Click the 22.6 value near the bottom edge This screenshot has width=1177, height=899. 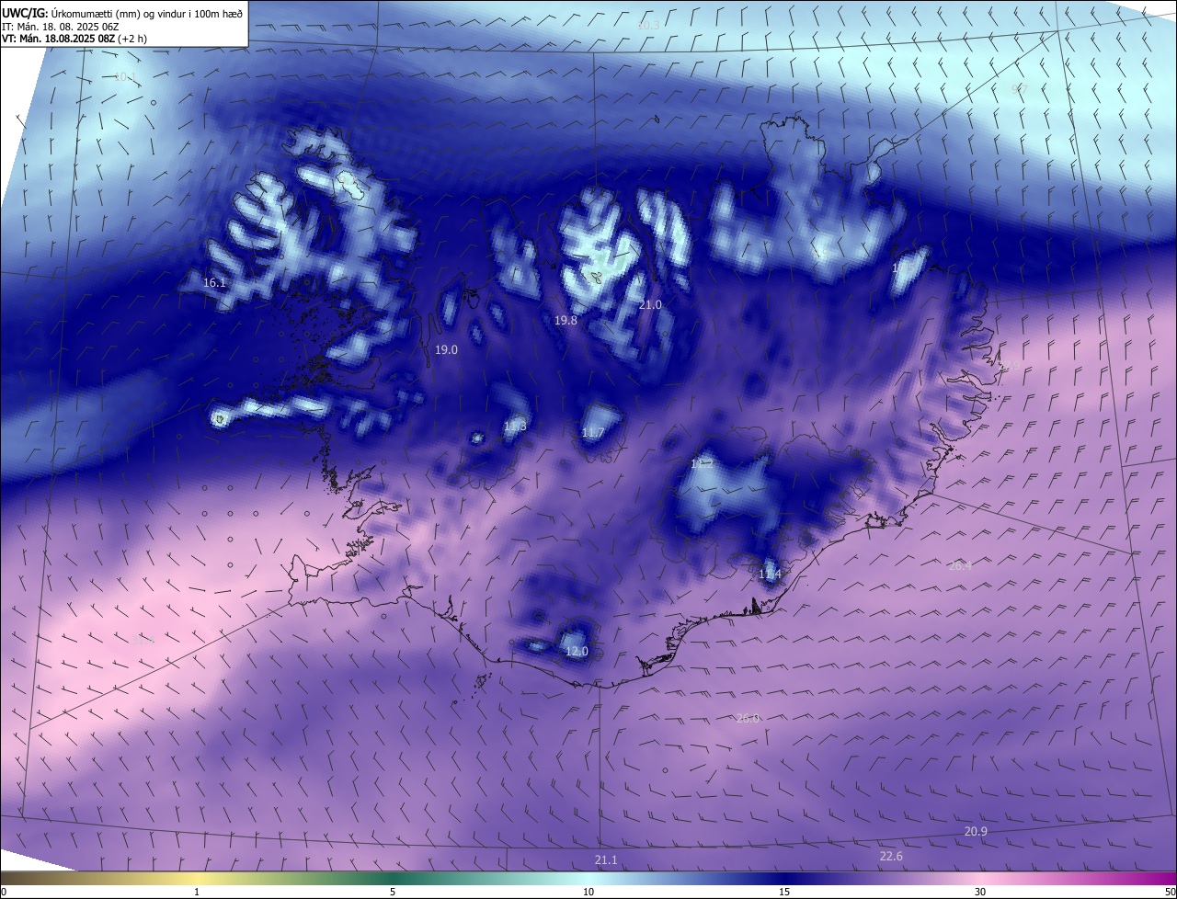point(891,857)
